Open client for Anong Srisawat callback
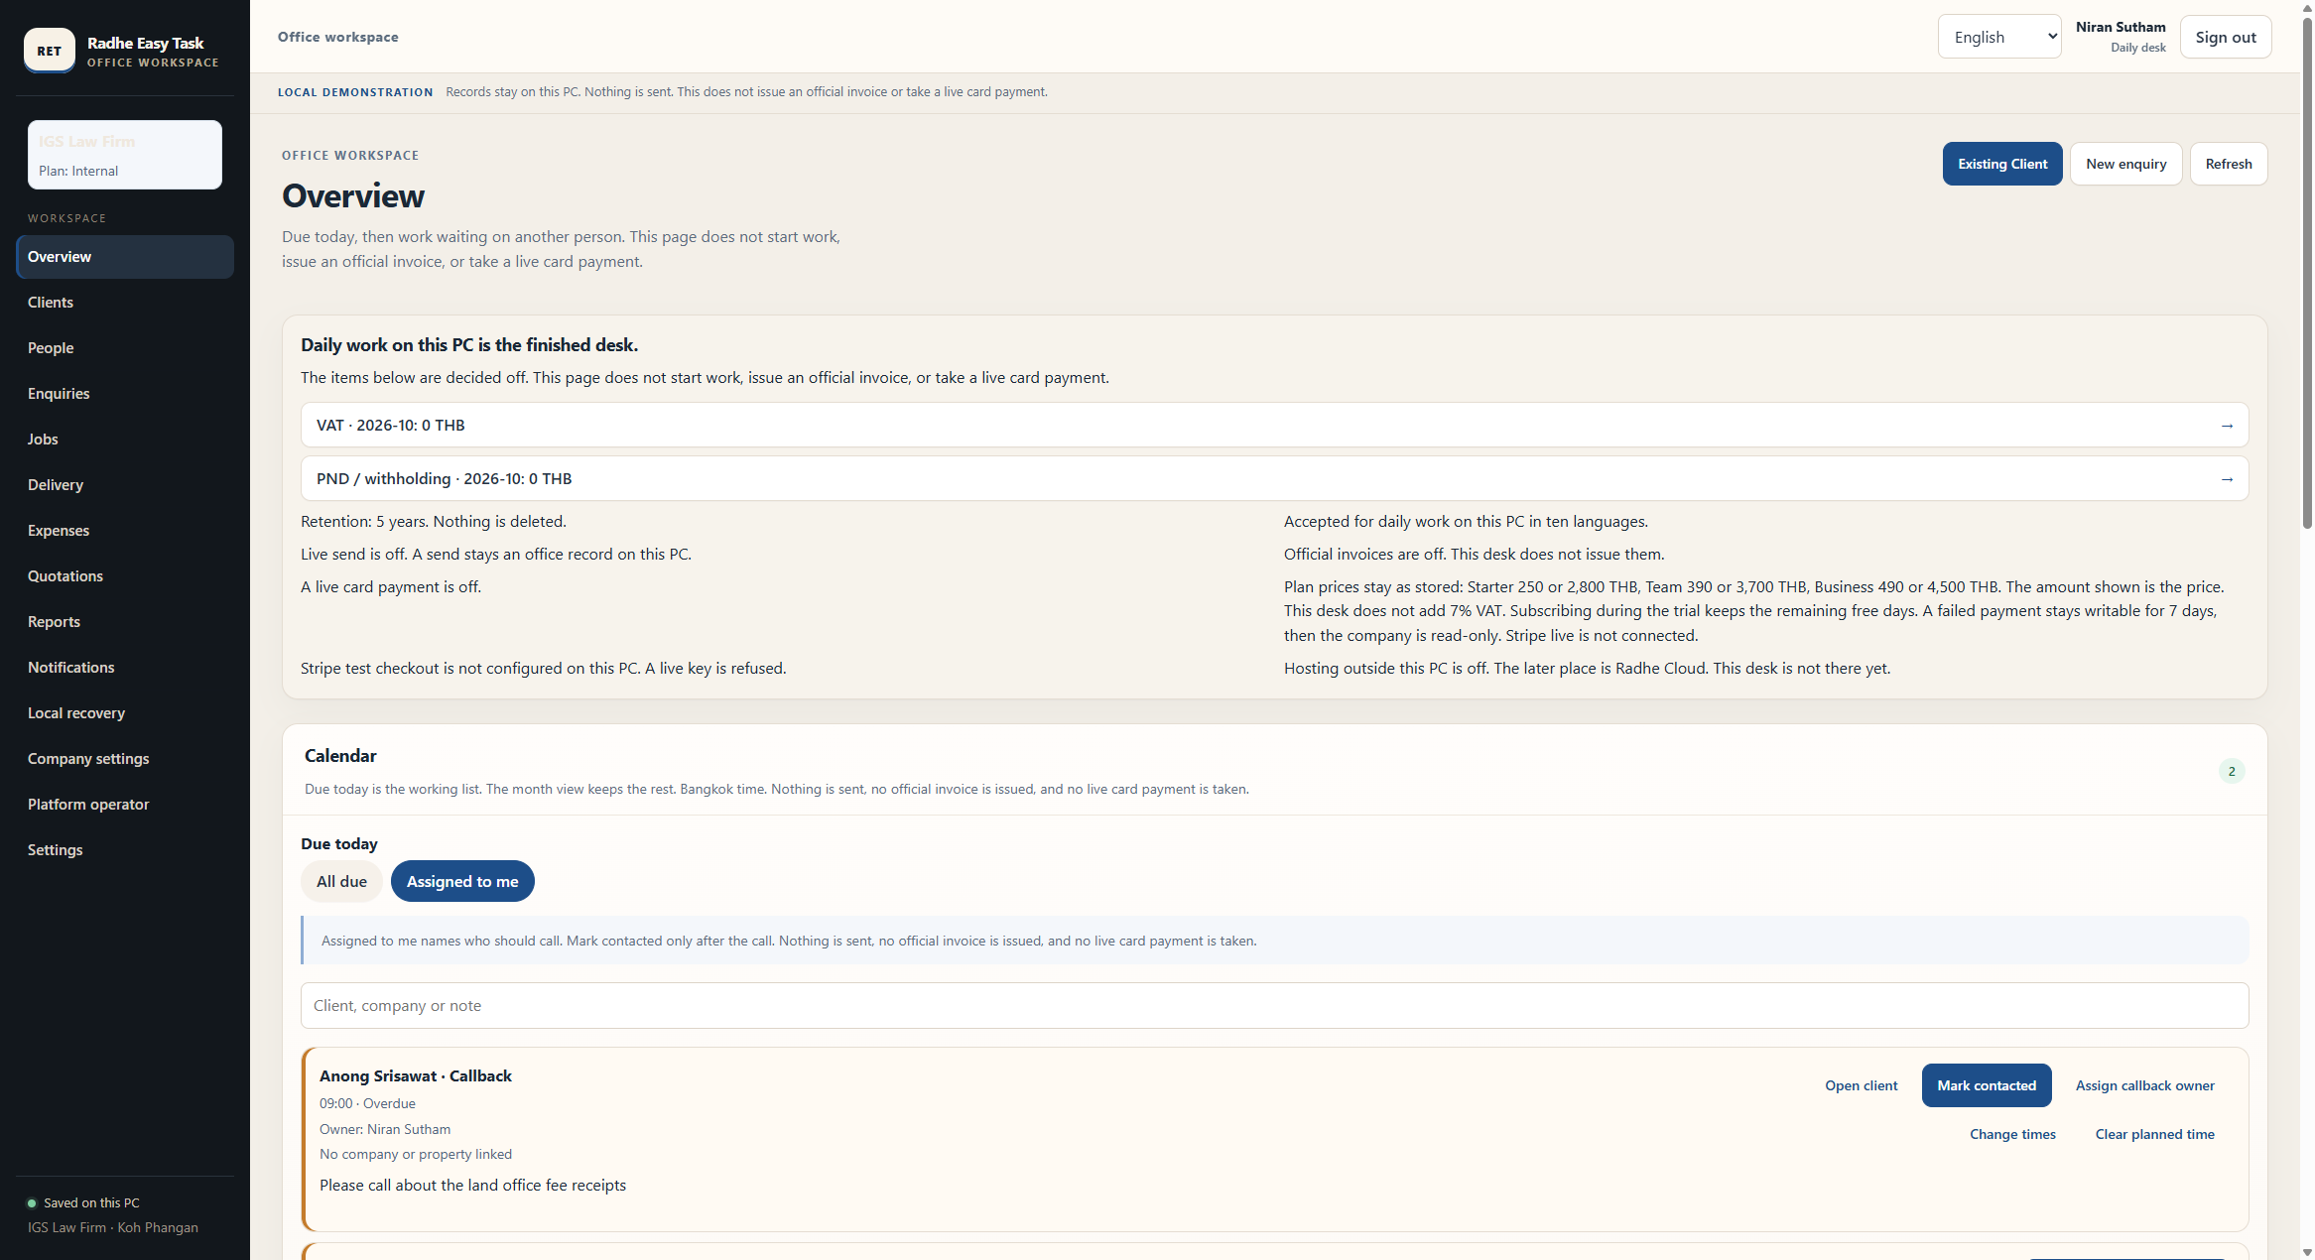This screenshot has height=1260, width=2315. (x=1861, y=1085)
